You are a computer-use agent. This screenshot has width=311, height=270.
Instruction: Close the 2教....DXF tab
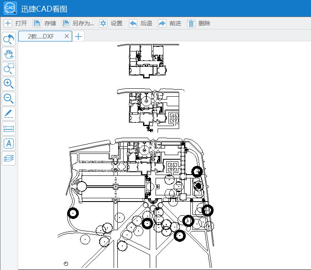[66, 36]
